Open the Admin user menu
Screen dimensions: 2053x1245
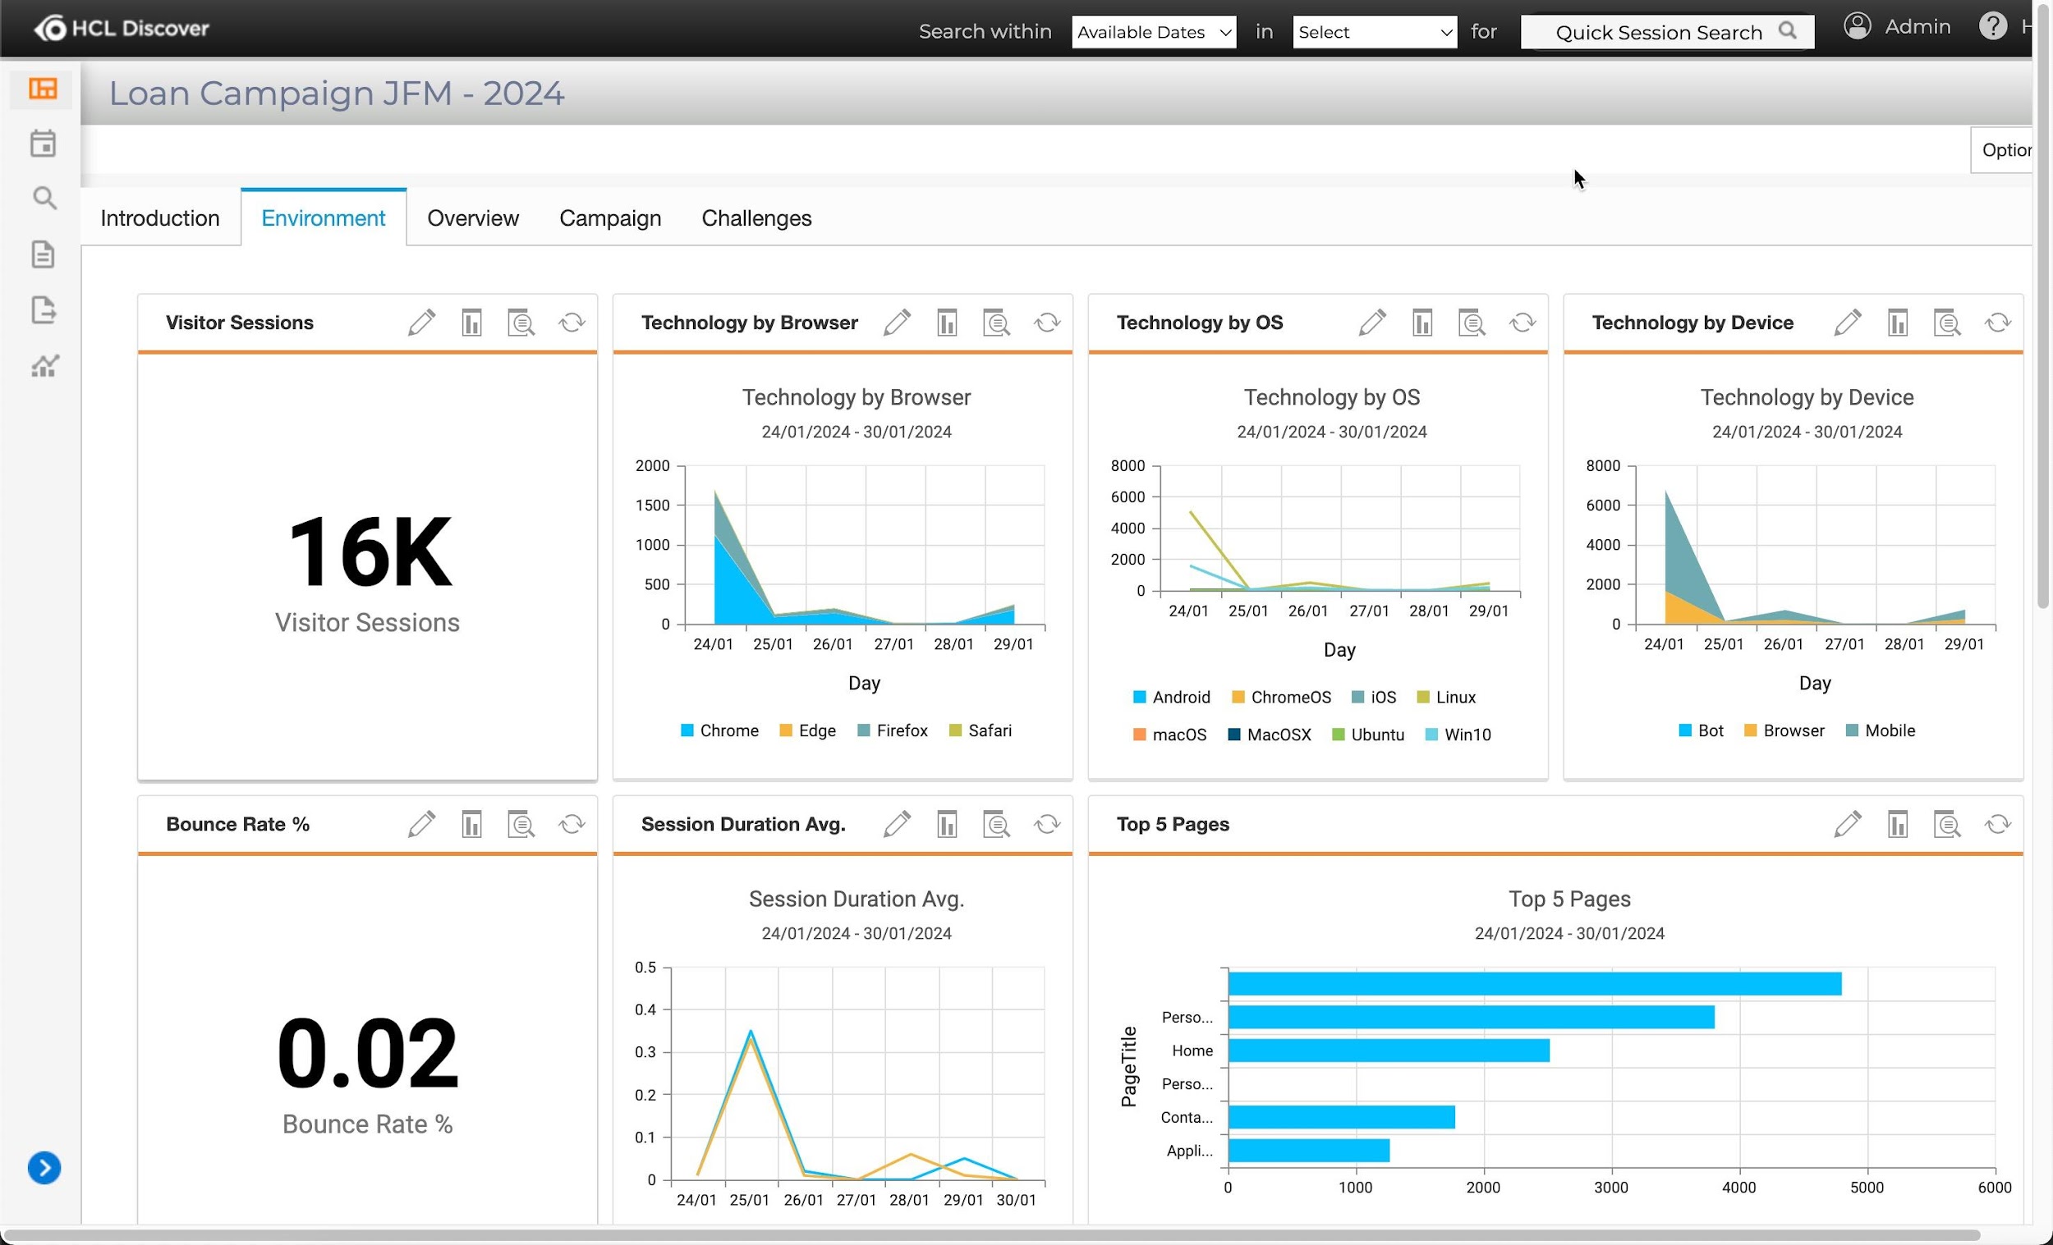coord(1898,27)
